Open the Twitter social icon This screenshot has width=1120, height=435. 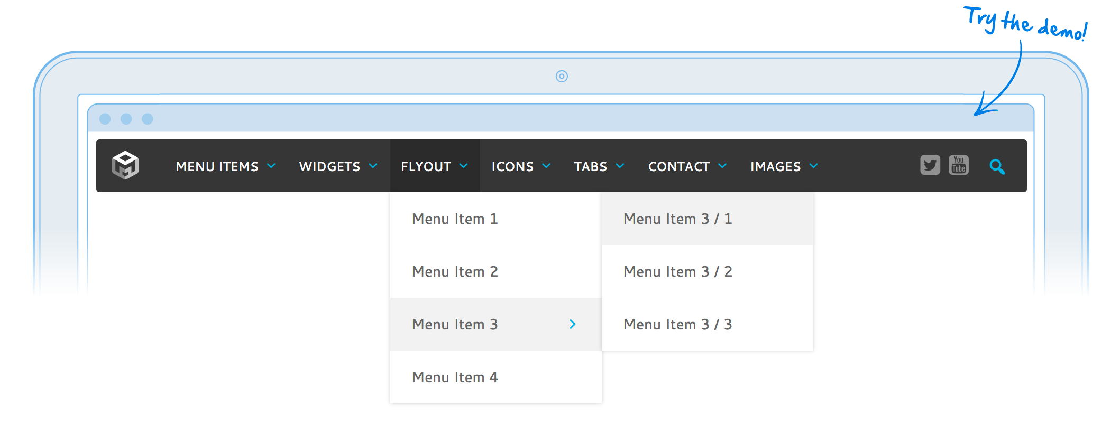(x=930, y=165)
